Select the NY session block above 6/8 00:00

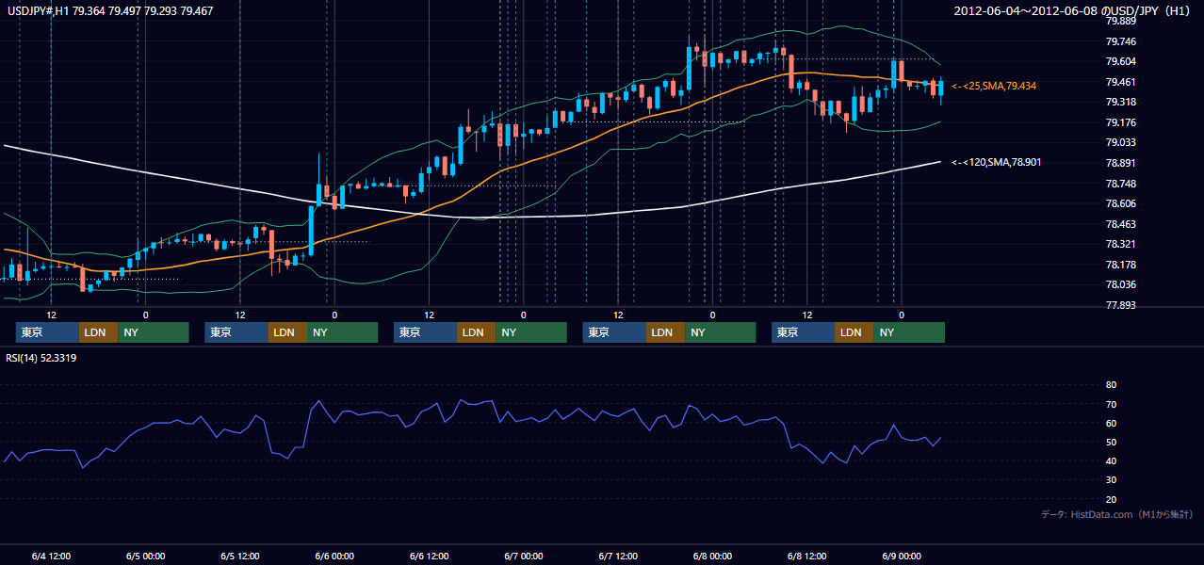coord(721,332)
